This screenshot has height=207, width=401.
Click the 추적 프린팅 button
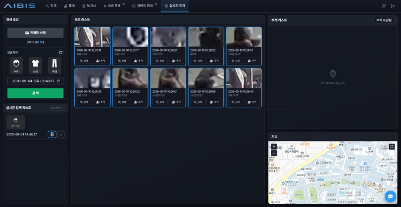coord(384,20)
